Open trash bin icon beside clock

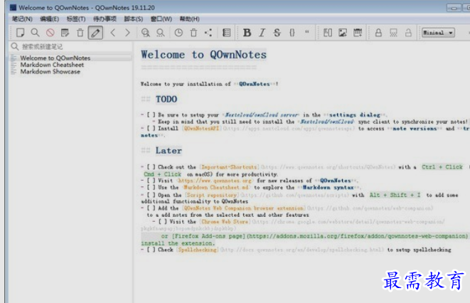pos(193,33)
